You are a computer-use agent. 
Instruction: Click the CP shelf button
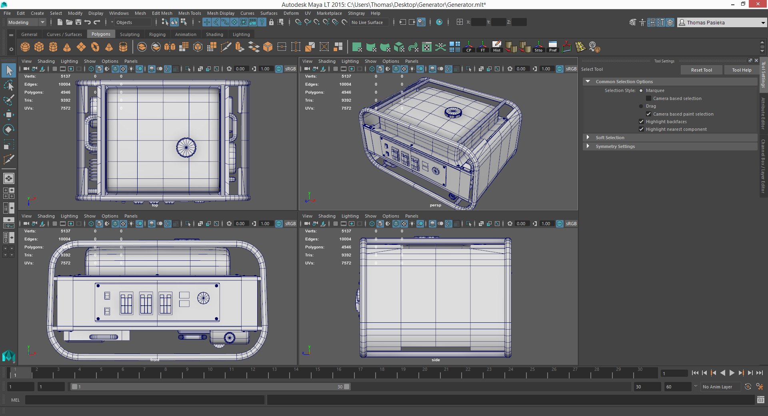click(x=468, y=47)
